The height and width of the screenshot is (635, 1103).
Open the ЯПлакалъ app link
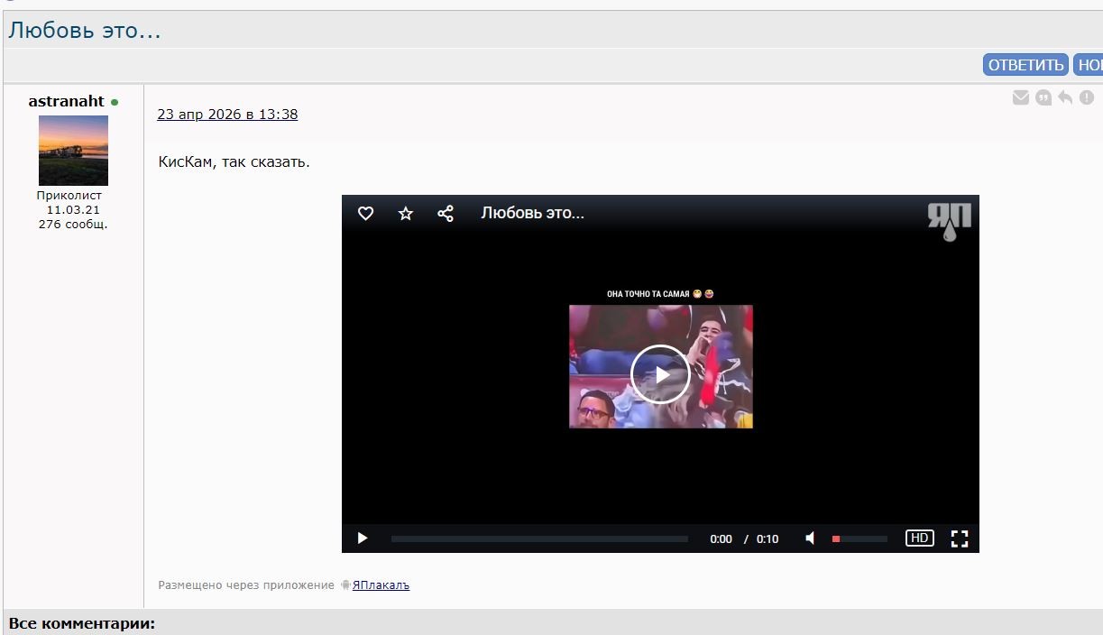click(x=381, y=585)
